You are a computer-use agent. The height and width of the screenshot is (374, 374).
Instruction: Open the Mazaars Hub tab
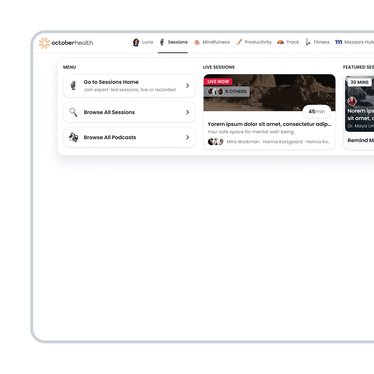354,42
